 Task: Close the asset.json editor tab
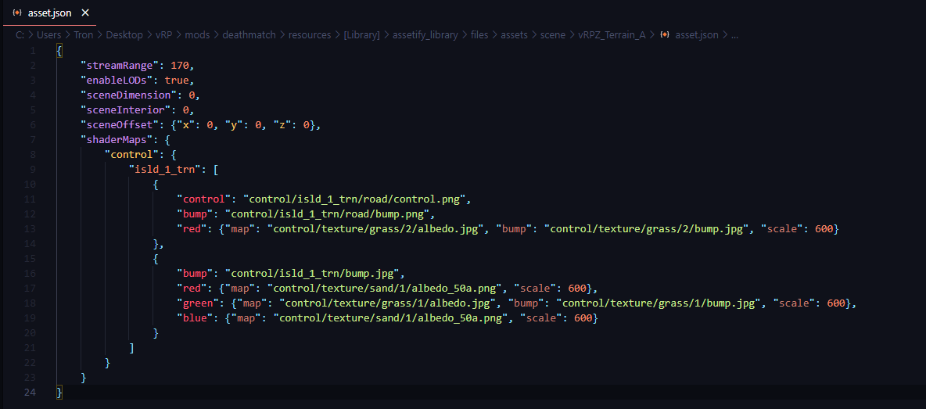[85, 13]
